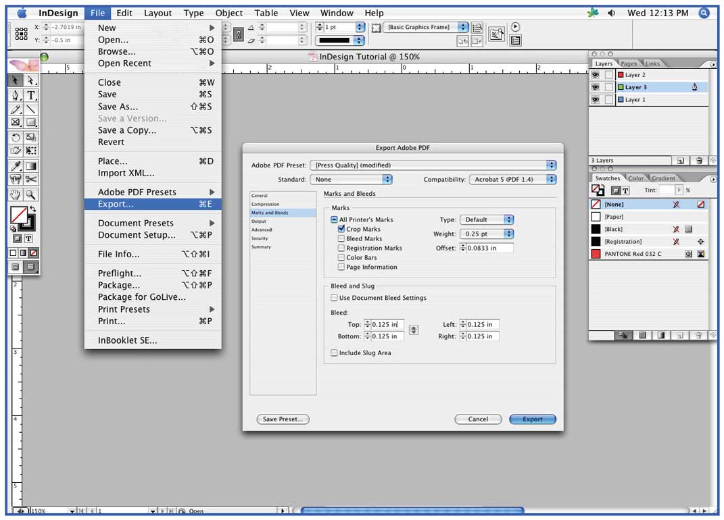Click the volume icon in menu bar
Image resolution: width=724 pixels, height=520 pixels.
[611, 13]
